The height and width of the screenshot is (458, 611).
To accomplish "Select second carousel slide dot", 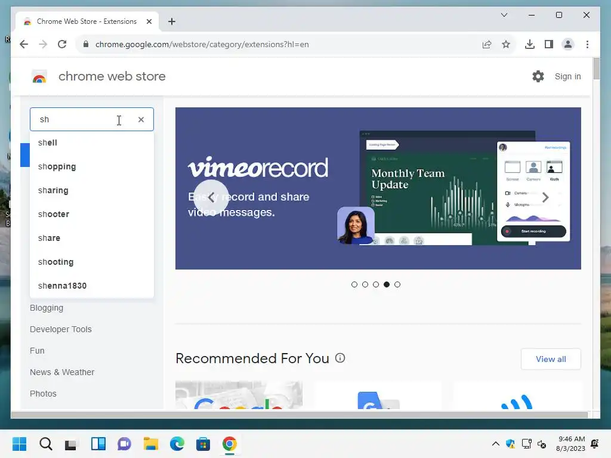I will 365,284.
